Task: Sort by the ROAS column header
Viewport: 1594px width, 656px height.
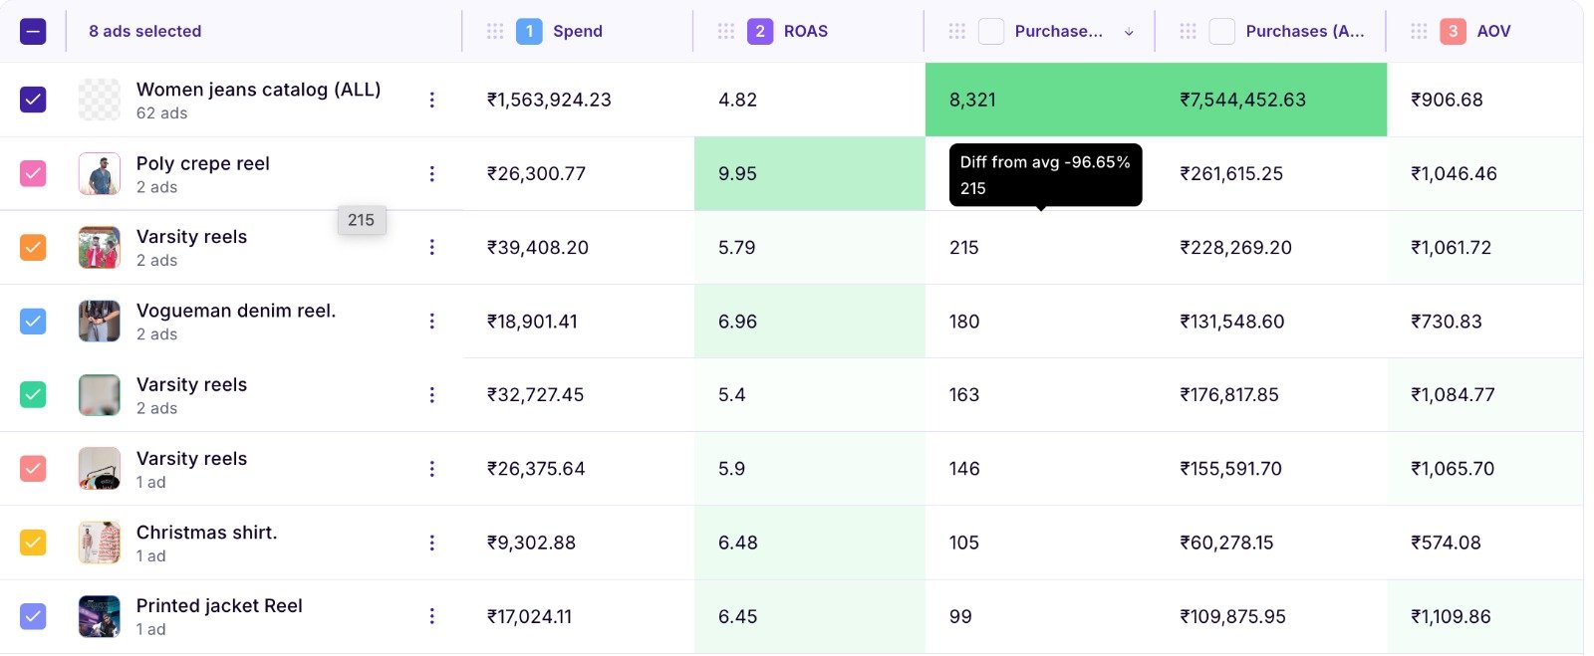Action: (x=806, y=32)
